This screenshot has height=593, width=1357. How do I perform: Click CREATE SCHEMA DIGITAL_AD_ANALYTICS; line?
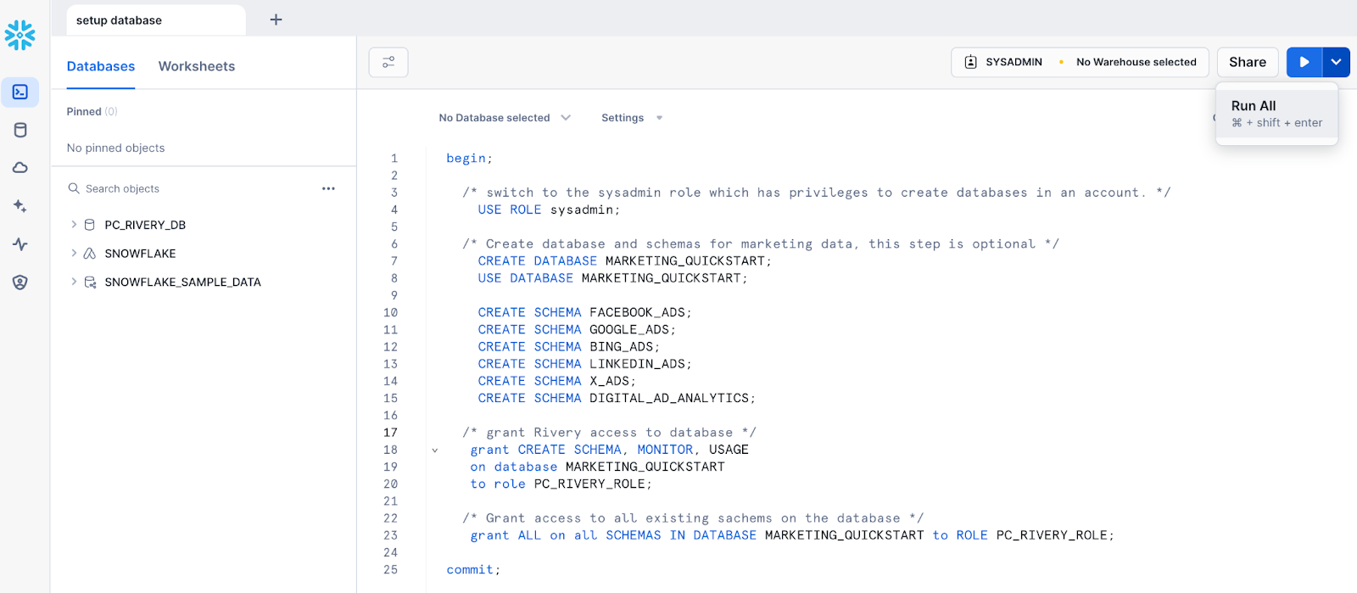[617, 398]
